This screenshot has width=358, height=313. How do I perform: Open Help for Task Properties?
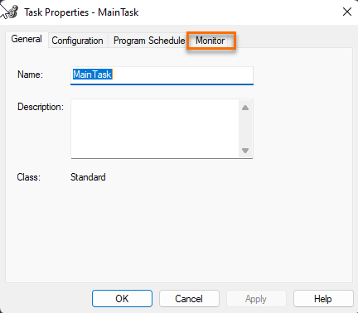pos(323,298)
